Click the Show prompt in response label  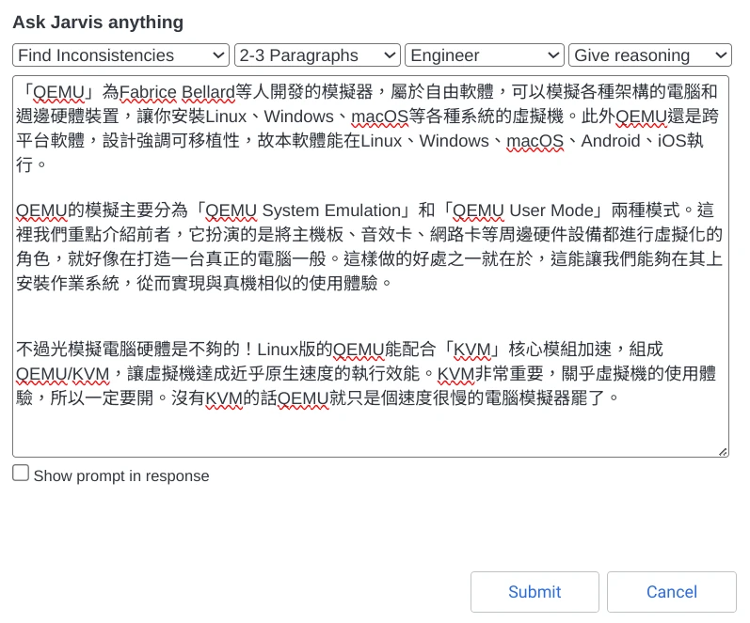click(121, 475)
